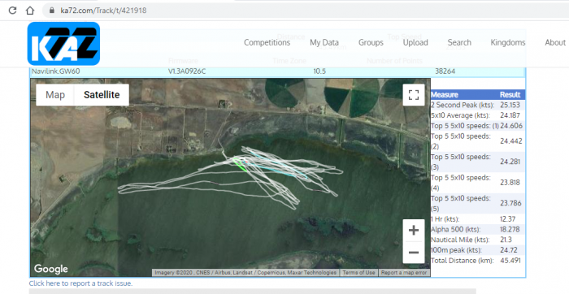This screenshot has height=294, width=569.
Task: Toggle fullscreen map view
Action: pyautogui.click(x=414, y=95)
